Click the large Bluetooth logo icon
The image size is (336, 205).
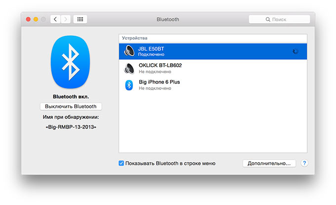(70, 62)
